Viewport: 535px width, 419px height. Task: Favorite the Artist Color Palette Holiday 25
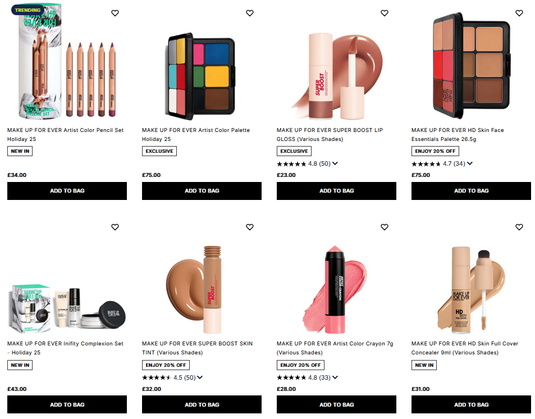click(x=250, y=13)
